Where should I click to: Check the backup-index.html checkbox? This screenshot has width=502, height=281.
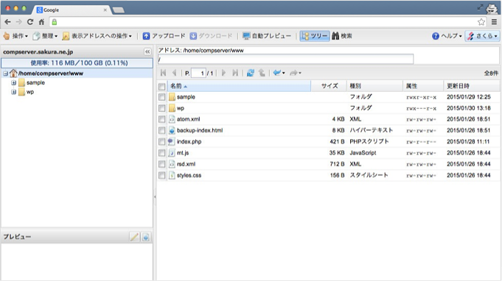click(x=162, y=131)
